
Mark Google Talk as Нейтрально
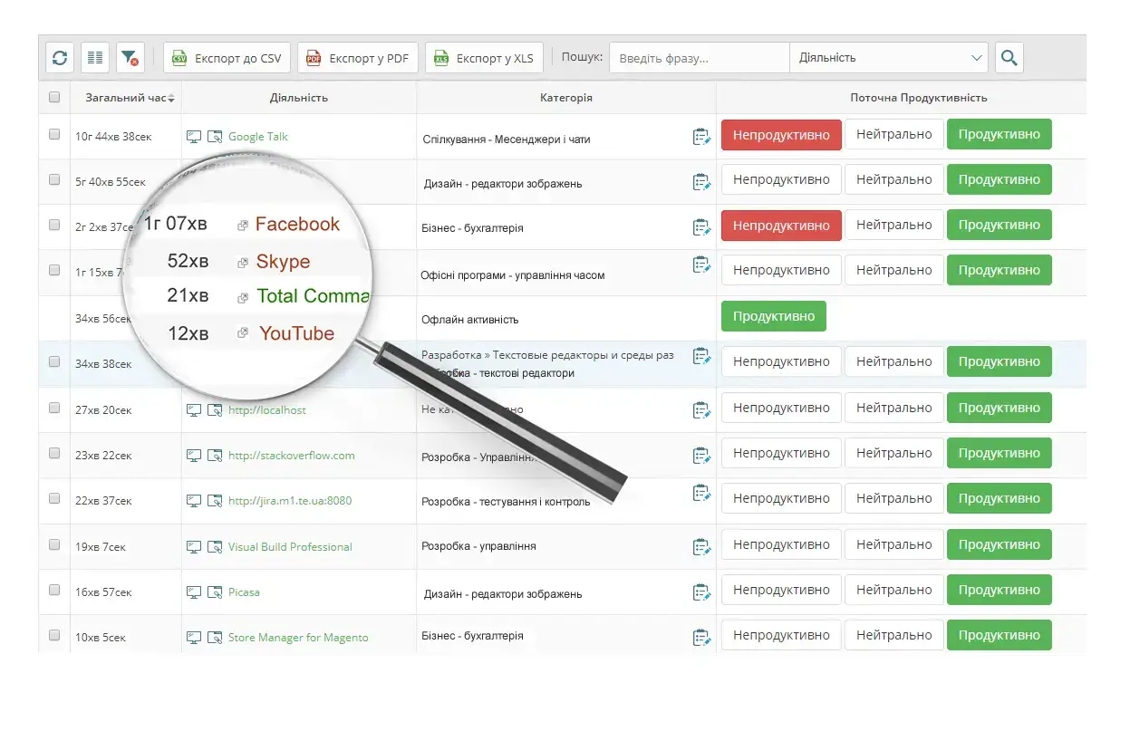893,133
